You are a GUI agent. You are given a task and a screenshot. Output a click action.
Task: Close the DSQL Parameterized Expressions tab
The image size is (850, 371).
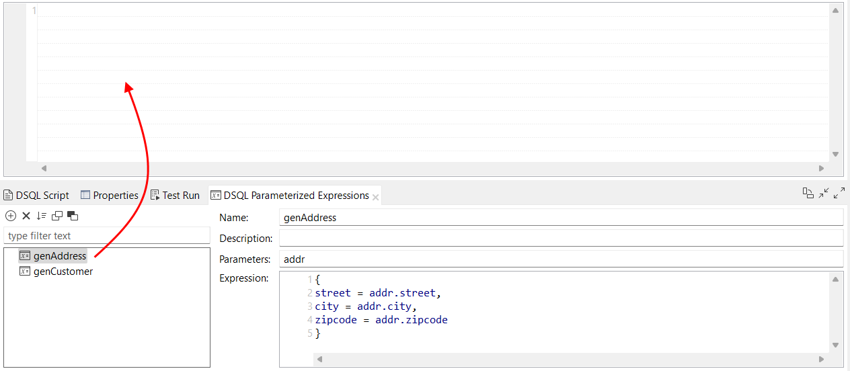[376, 197]
